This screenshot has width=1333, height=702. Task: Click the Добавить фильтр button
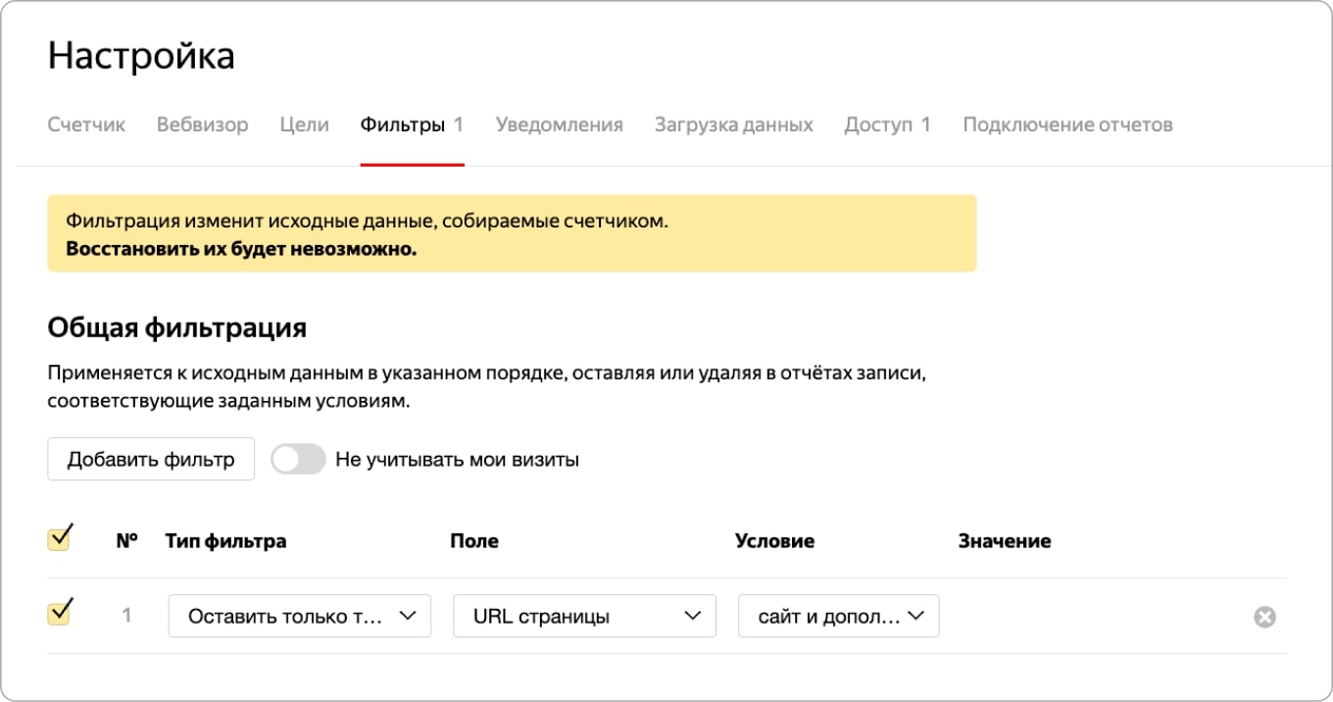pyautogui.click(x=151, y=459)
